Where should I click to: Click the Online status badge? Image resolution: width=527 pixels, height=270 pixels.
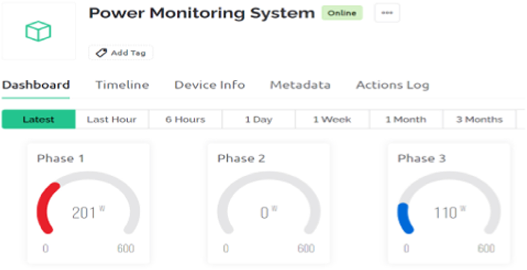(x=341, y=13)
